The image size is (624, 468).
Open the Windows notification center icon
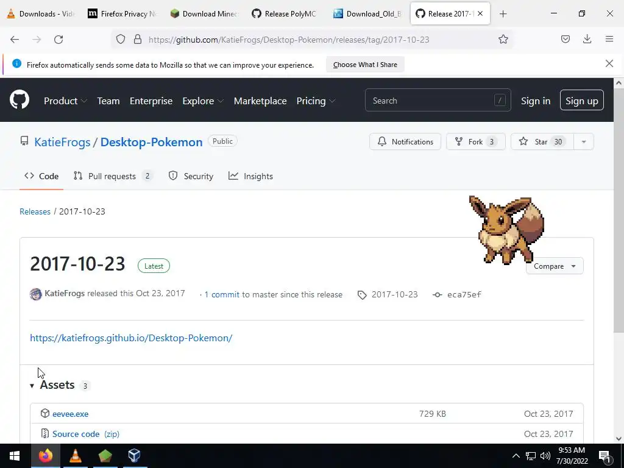pyautogui.click(x=604, y=456)
